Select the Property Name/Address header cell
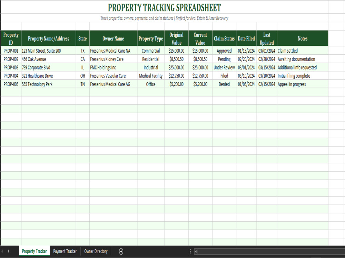The height and width of the screenshot is (258, 345). coord(49,39)
